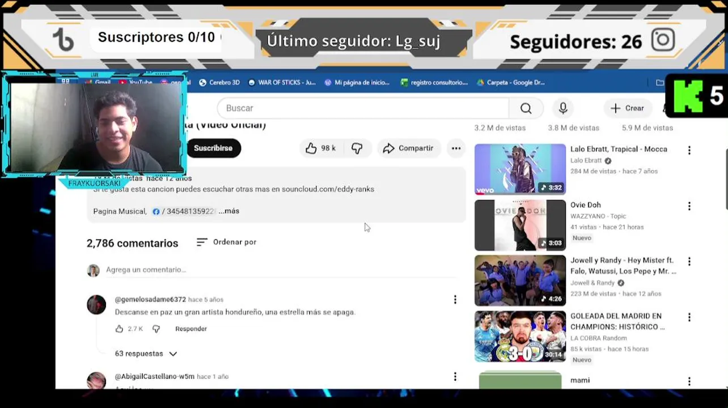Open Ordenar por sort dropdown

click(x=226, y=242)
